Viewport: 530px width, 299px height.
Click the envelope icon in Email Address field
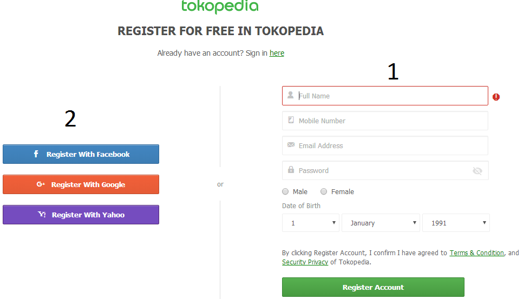291,145
